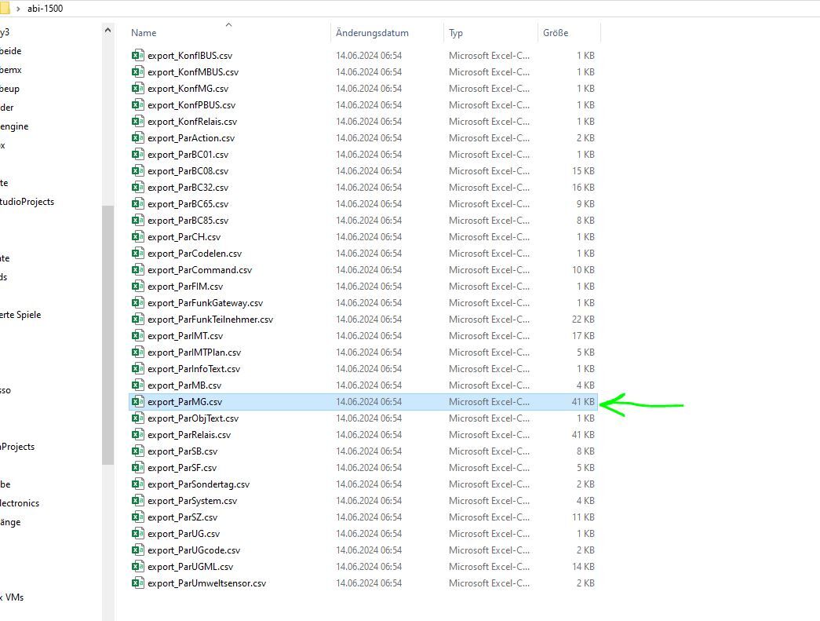Click the Excel icon of export_ParBC32.csv
Image resolution: width=820 pixels, height=621 pixels.
click(x=137, y=187)
